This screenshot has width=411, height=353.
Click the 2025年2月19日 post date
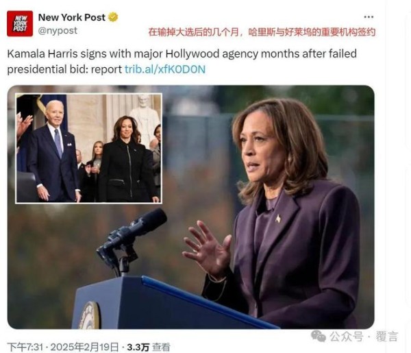pyautogui.click(x=85, y=347)
